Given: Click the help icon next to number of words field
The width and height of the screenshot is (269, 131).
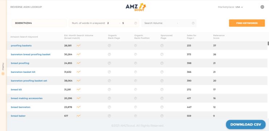Looking at the screenshot, I should (135, 23).
